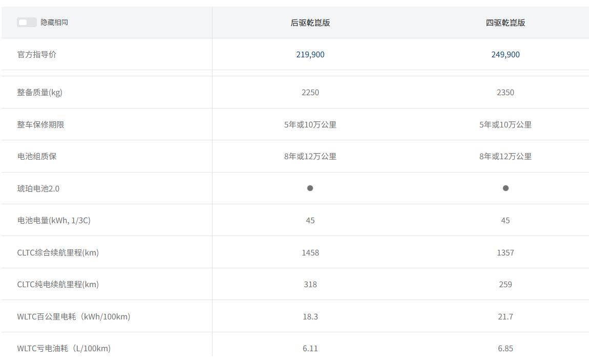Image resolution: width=589 pixels, height=363 pixels.
Task: Open the 249,900 price link
Action: point(505,55)
